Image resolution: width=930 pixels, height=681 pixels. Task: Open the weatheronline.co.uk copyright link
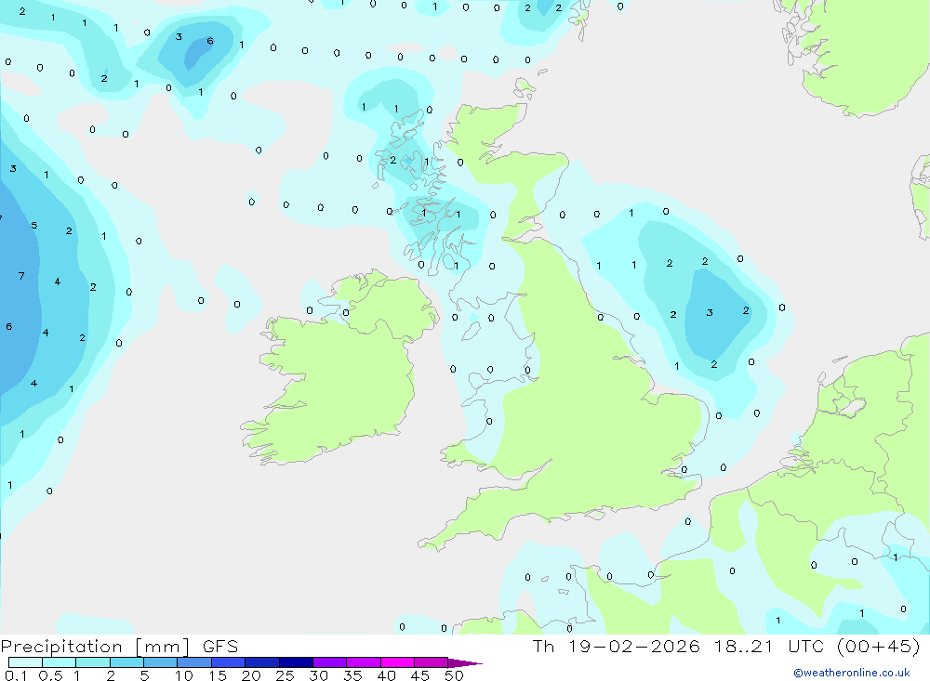pyautogui.click(x=851, y=673)
